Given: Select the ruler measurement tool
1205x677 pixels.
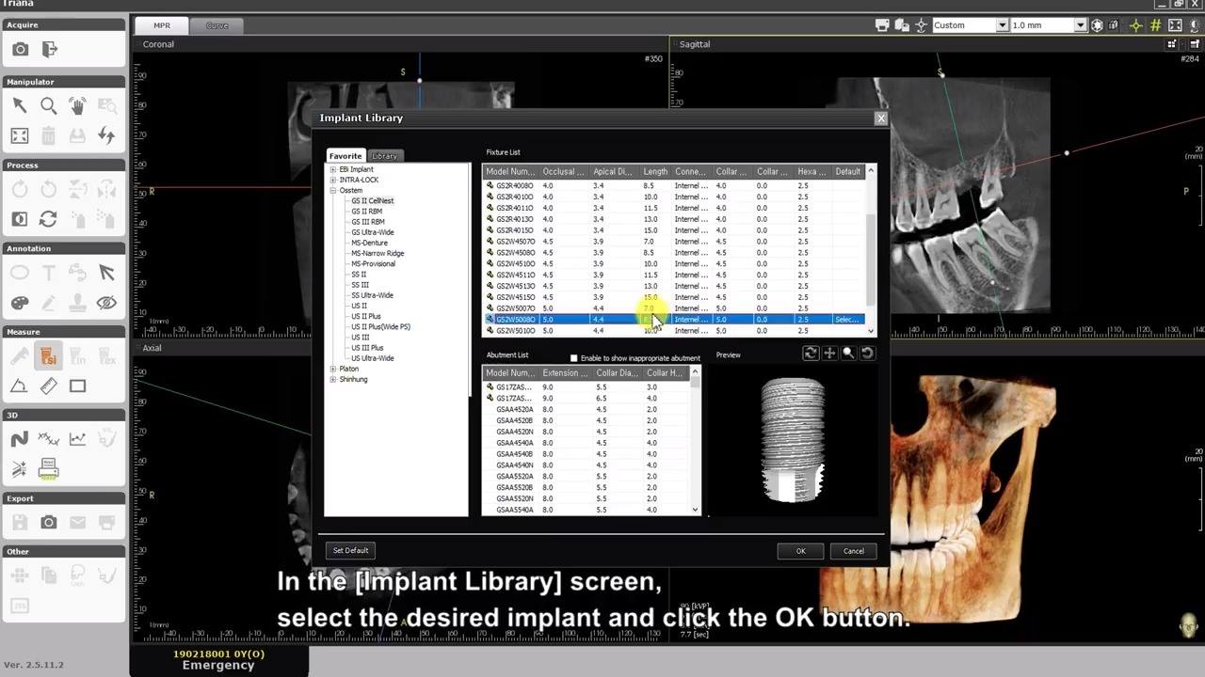Looking at the screenshot, I should (x=49, y=386).
